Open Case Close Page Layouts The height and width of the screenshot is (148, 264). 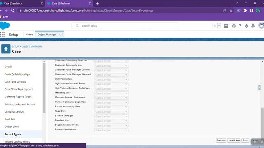coord(19,89)
